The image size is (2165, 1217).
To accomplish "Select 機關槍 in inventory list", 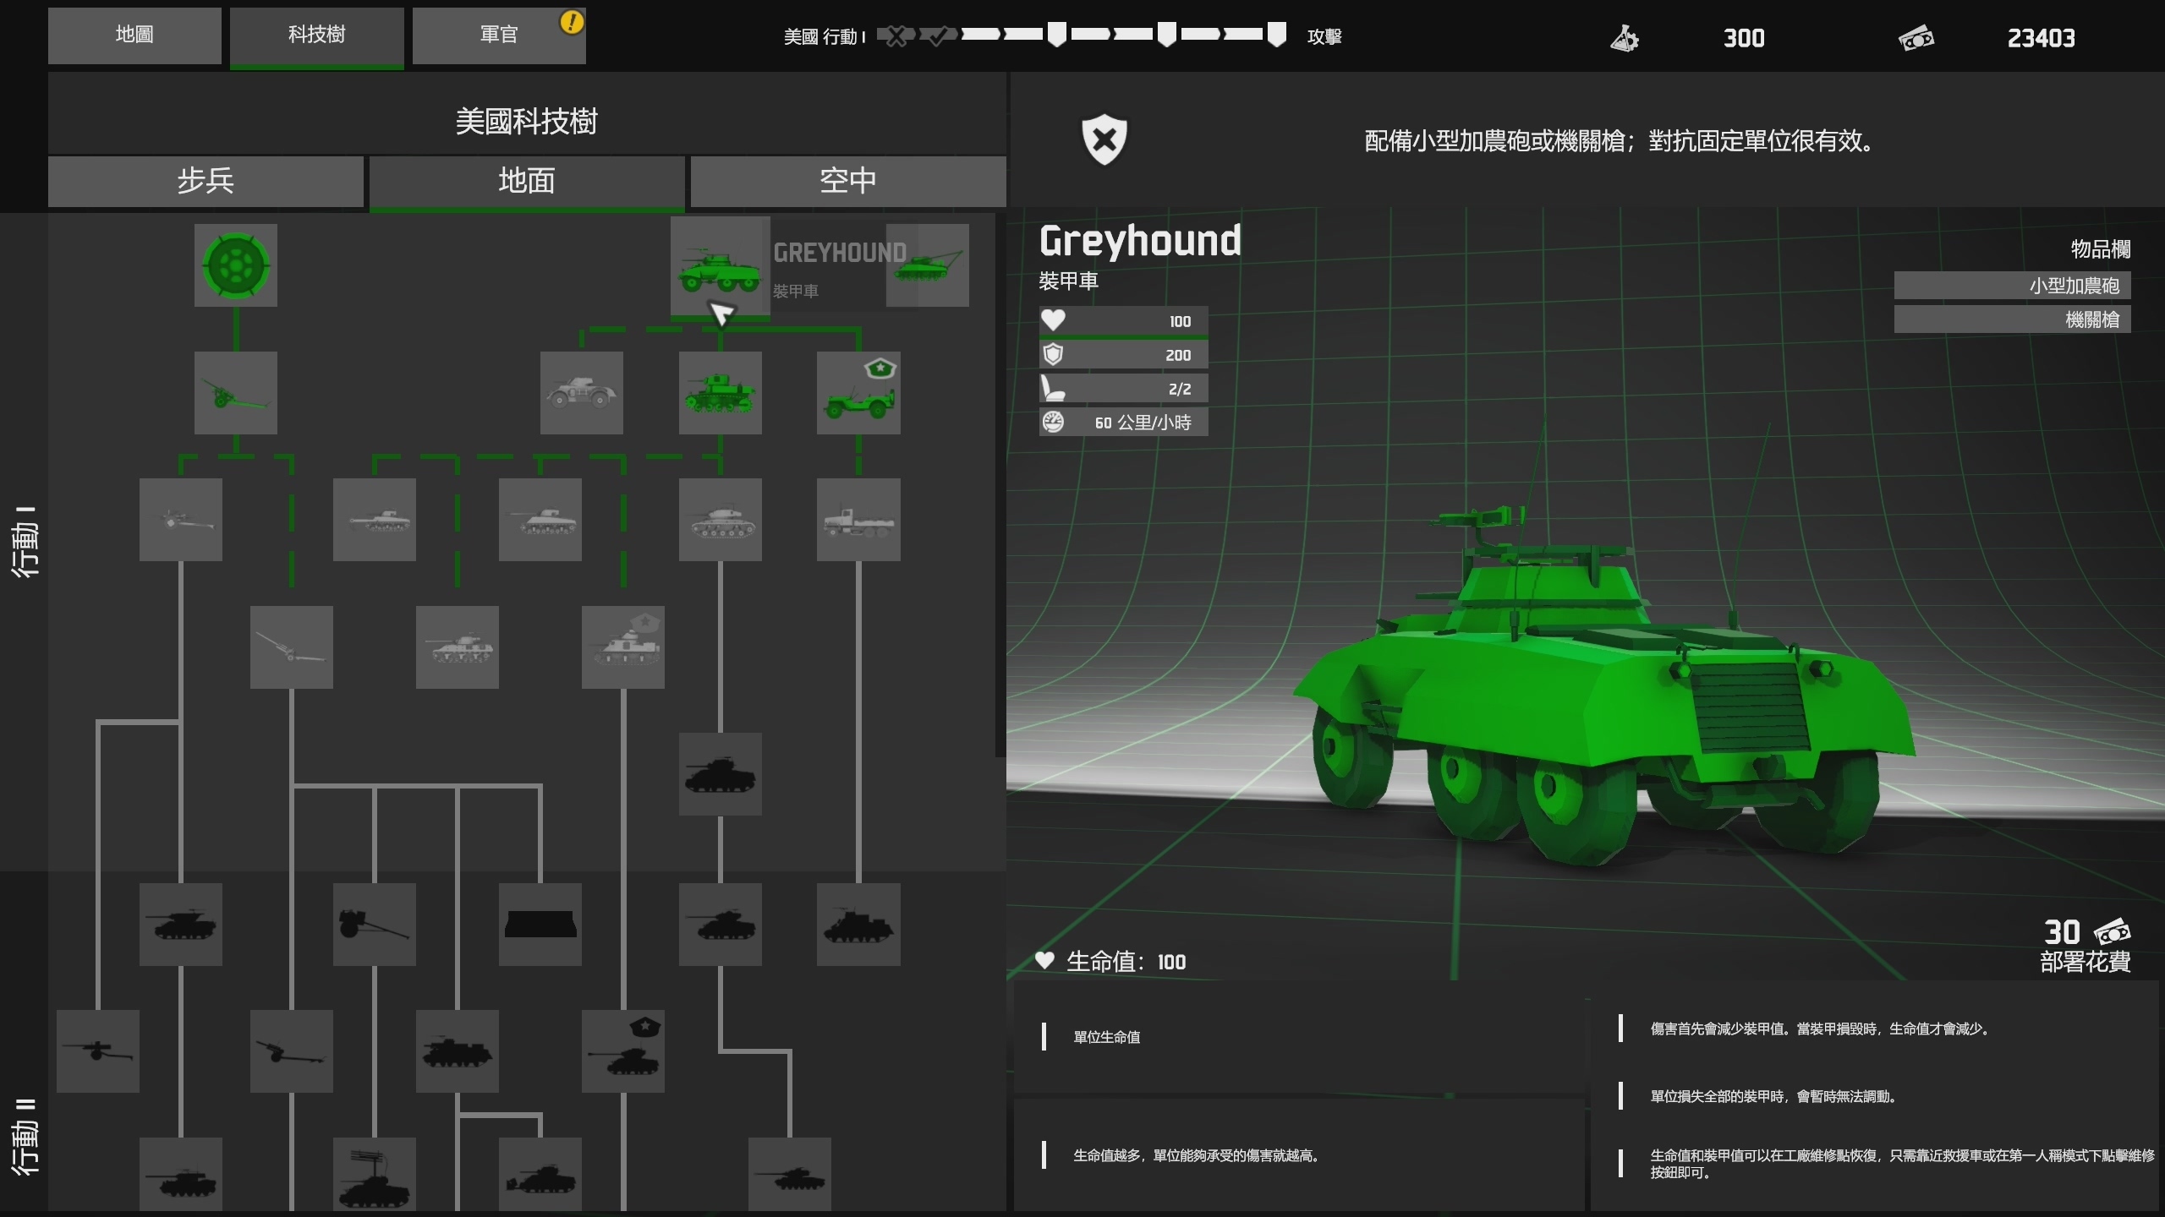I will tap(2012, 319).
